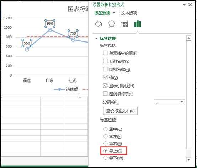Open Effects pentagon icon
197x168 pixels.
click(112, 24)
